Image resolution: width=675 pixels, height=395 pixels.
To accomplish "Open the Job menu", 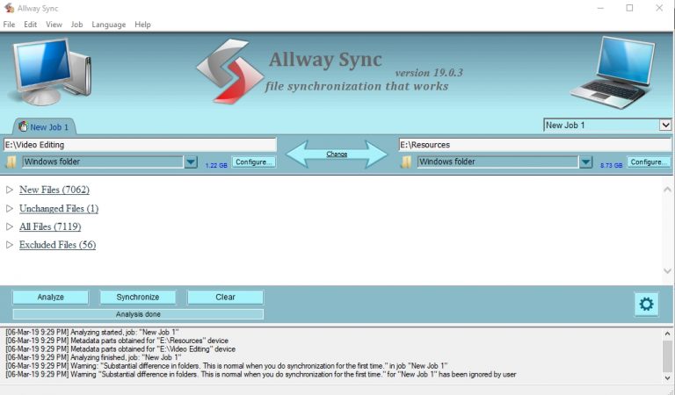I will coord(76,25).
